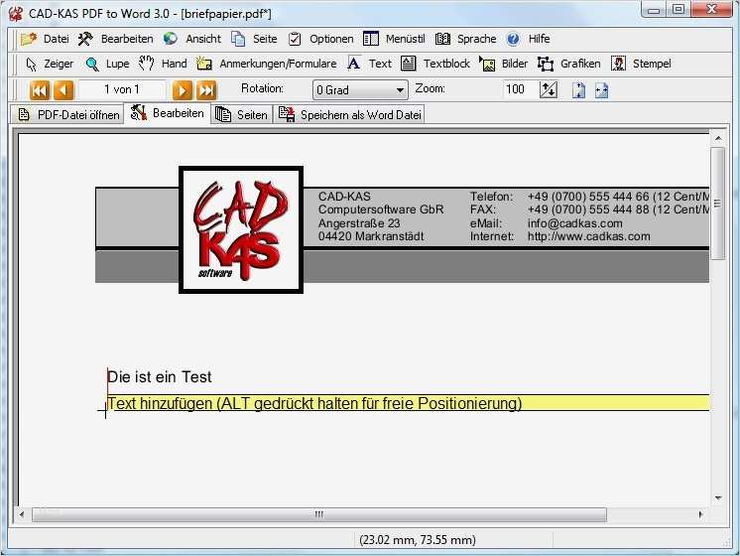Select the Grafiken graphics tool
Image resolution: width=740 pixels, height=556 pixels.
[569, 64]
